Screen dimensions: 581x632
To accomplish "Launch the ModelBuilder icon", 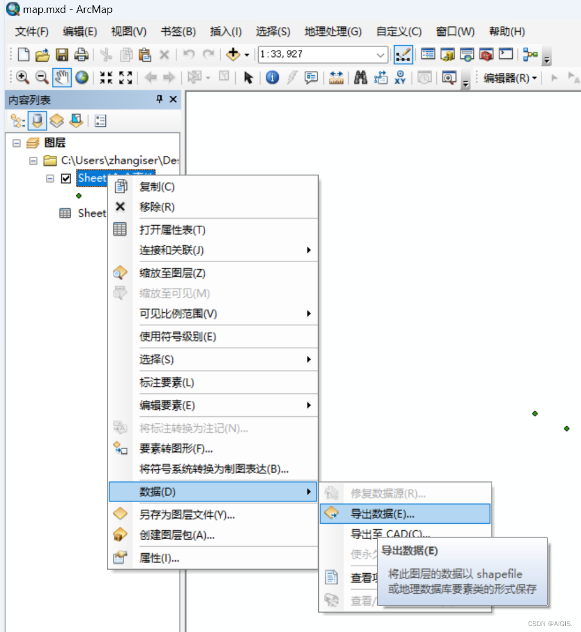I will [530, 55].
